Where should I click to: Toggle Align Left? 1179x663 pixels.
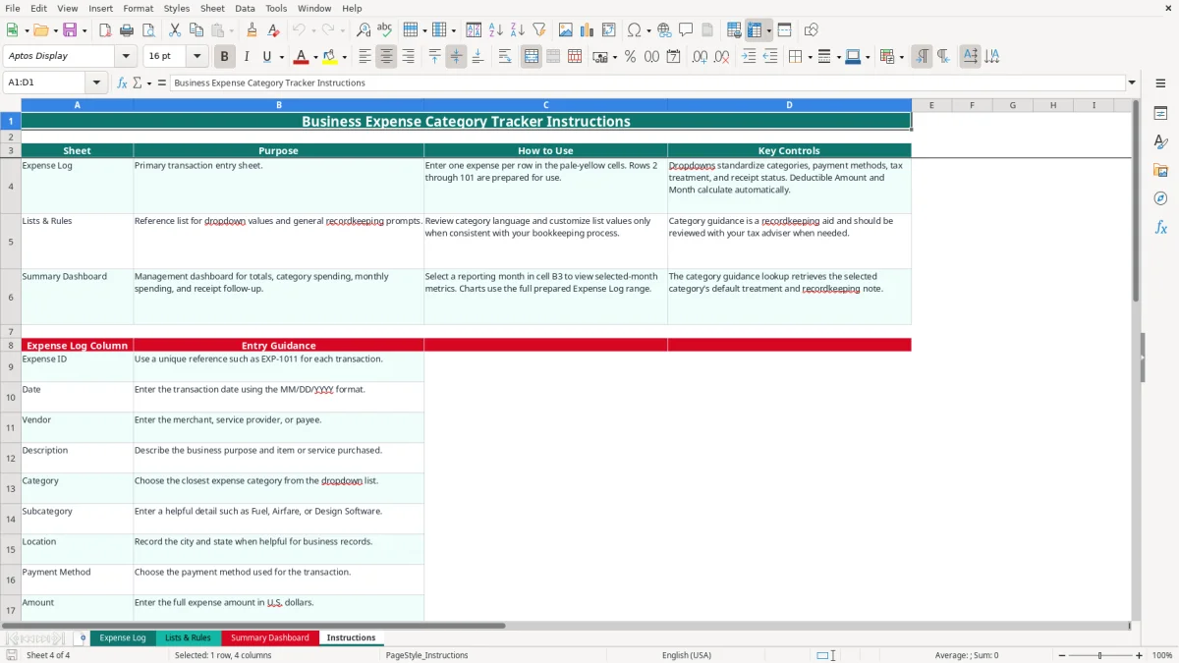point(365,57)
